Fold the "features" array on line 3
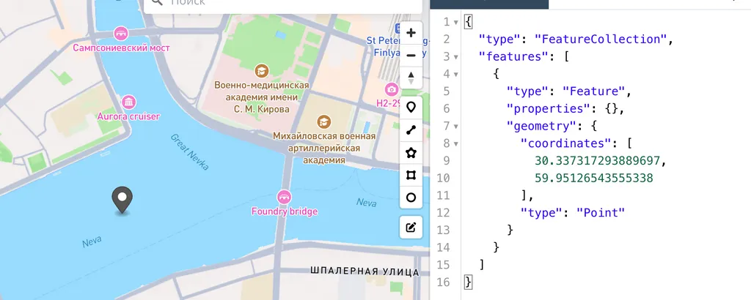The image size is (751, 300). coord(456,56)
